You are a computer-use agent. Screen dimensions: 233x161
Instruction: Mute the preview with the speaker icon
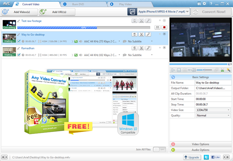[x=193, y=70]
